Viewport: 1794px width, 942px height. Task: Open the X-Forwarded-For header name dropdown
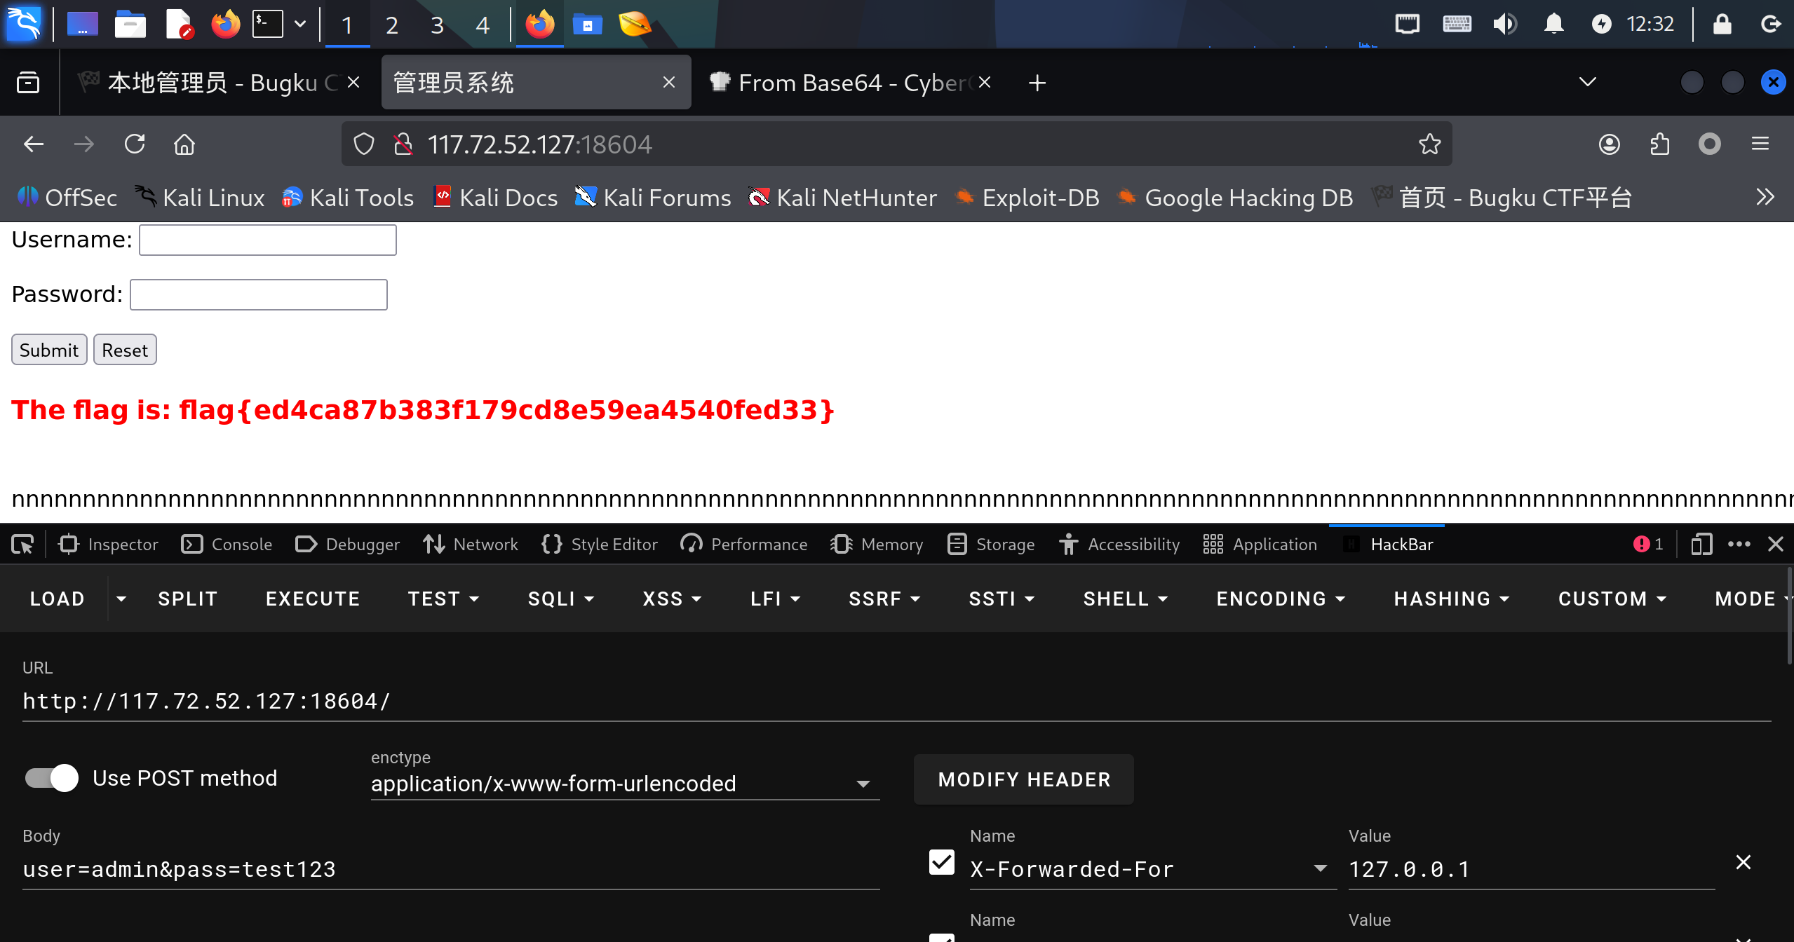pos(1320,869)
